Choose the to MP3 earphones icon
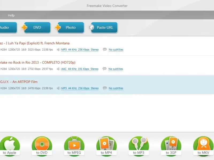 point(139,146)
